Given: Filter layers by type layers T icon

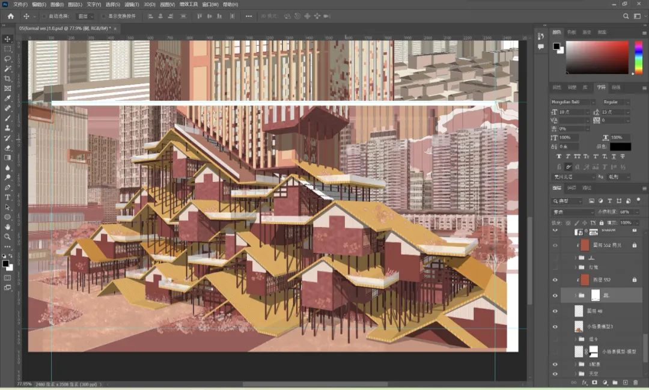Looking at the screenshot, I should click(610, 201).
